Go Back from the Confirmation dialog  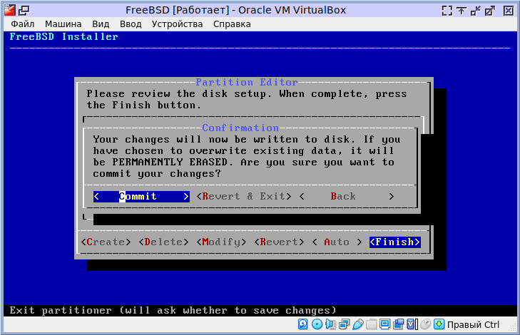(x=347, y=197)
